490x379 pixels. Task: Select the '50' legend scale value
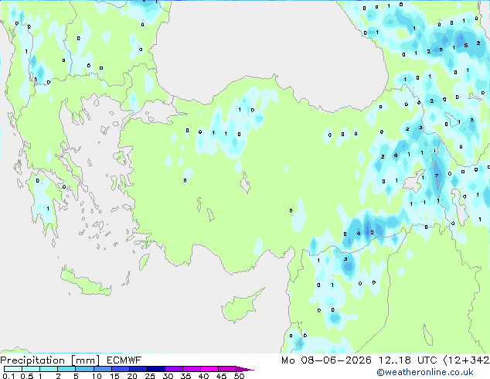pos(240,376)
